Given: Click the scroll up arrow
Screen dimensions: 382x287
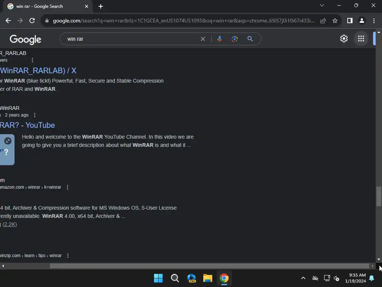Looking at the screenshot, I should pos(379,32).
